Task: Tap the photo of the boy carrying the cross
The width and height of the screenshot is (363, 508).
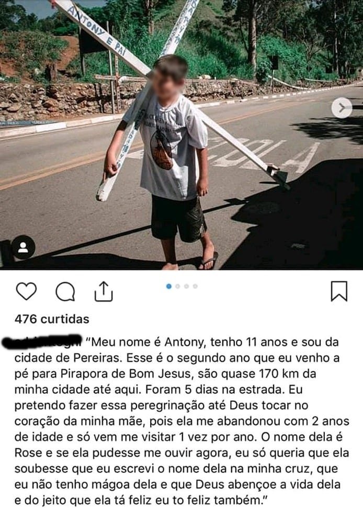Action: pyautogui.click(x=181, y=135)
